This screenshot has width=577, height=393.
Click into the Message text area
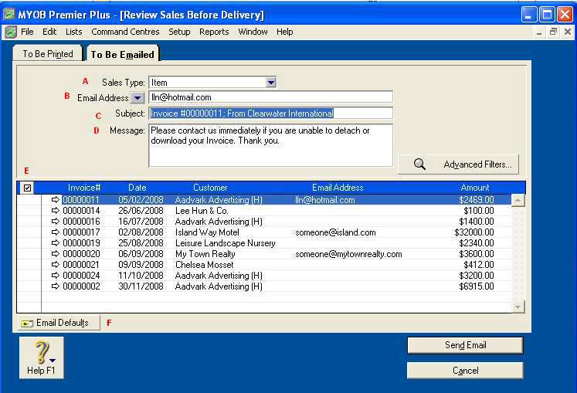coord(271,145)
